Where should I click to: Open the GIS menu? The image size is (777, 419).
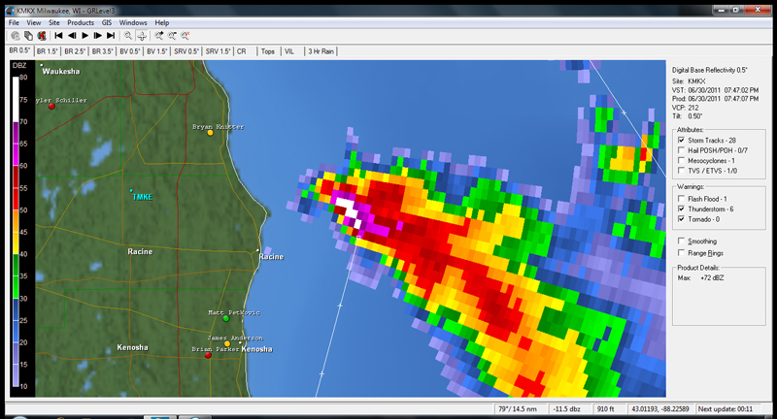point(107,22)
